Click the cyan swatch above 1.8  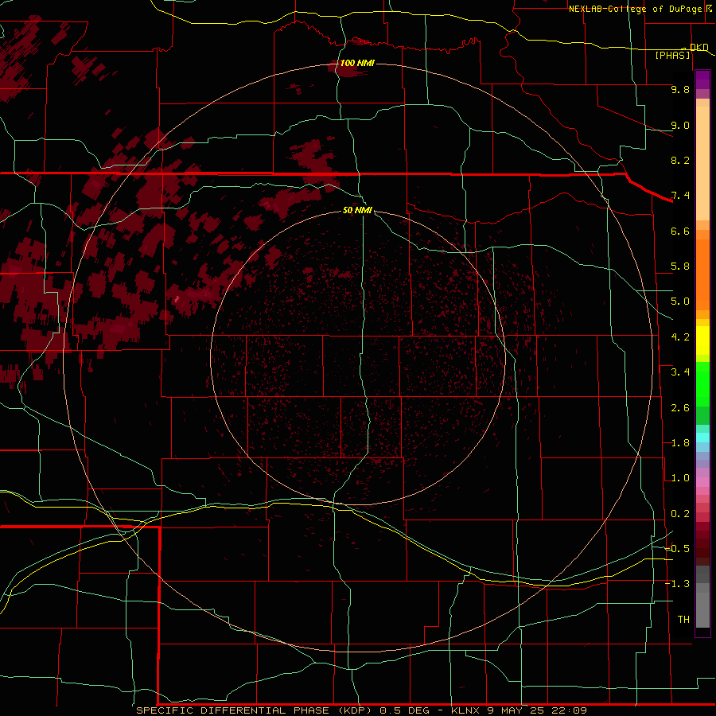[x=702, y=438]
